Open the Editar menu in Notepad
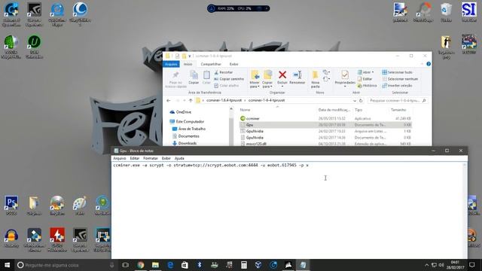The height and width of the screenshot is (271, 482). (x=135, y=158)
